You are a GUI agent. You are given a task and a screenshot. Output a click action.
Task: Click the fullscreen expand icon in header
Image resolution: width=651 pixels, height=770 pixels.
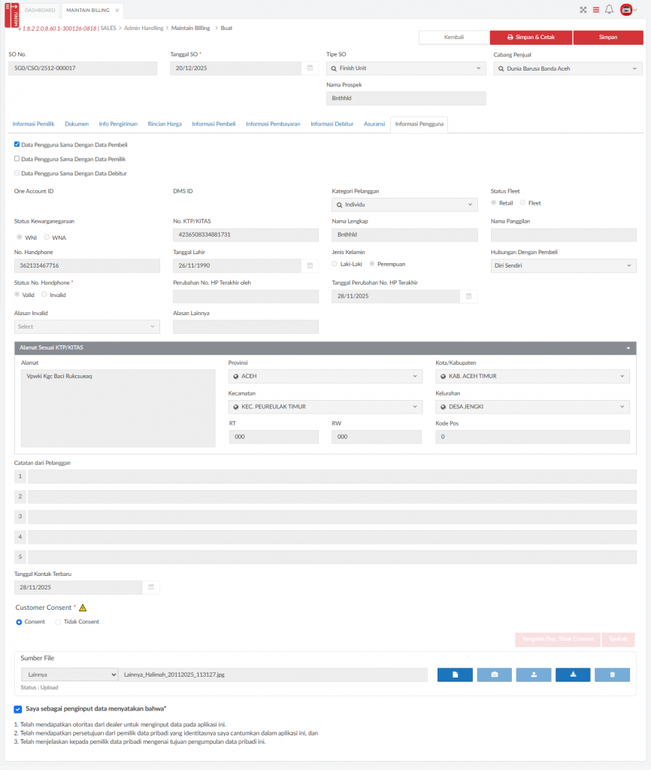tap(583, 11)
